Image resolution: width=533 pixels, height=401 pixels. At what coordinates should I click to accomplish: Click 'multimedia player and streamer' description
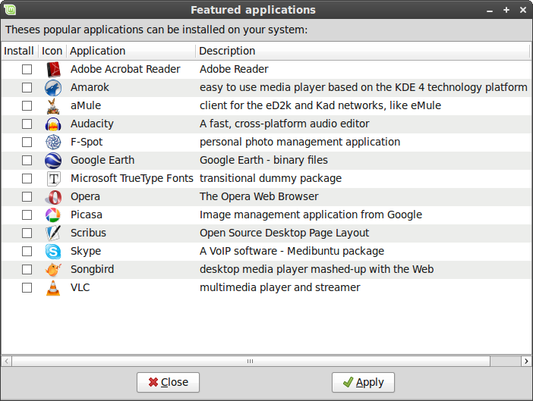pos(279,288)
